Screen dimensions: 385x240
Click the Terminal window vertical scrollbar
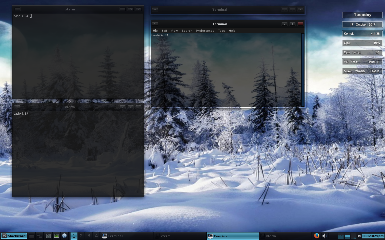[303, 69]
